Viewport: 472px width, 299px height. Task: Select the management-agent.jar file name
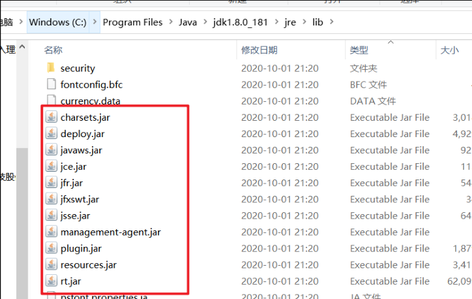point(110,232)
